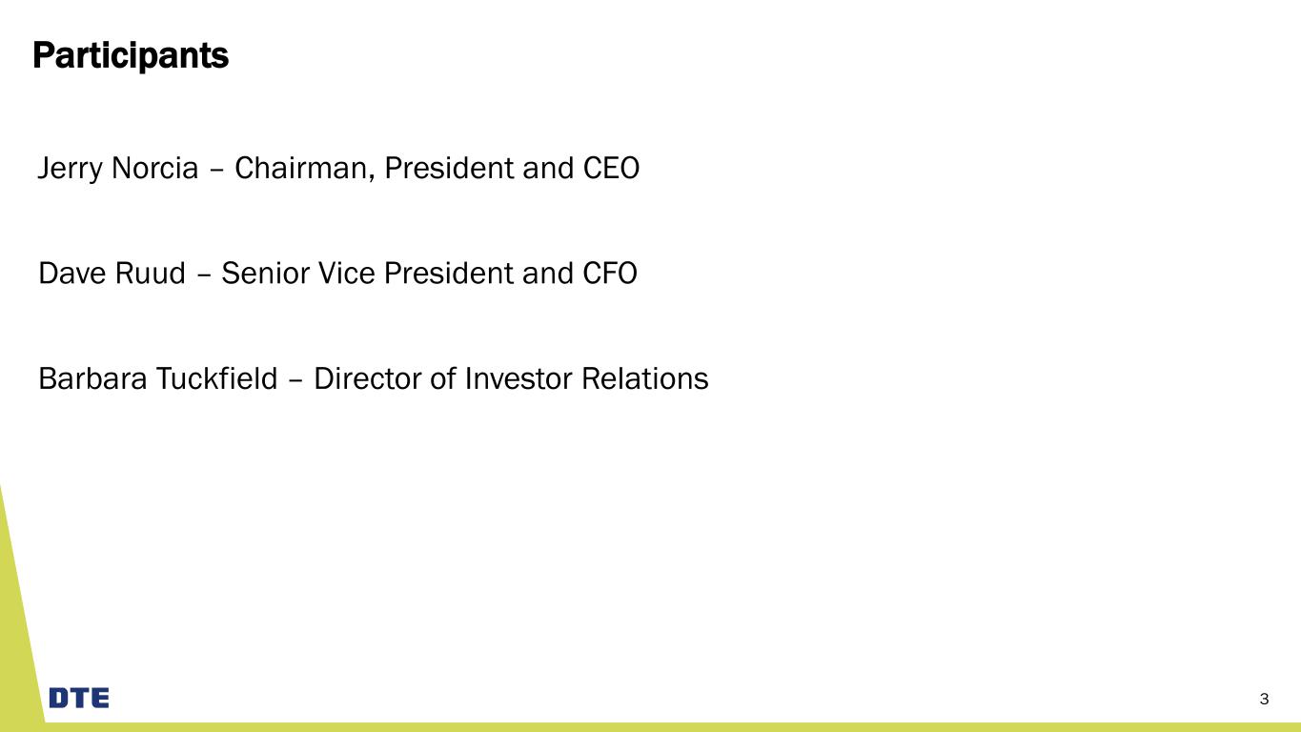Click the dash after Barbara Tuckfield
1301x732 pixels.
tap(295, 381)
